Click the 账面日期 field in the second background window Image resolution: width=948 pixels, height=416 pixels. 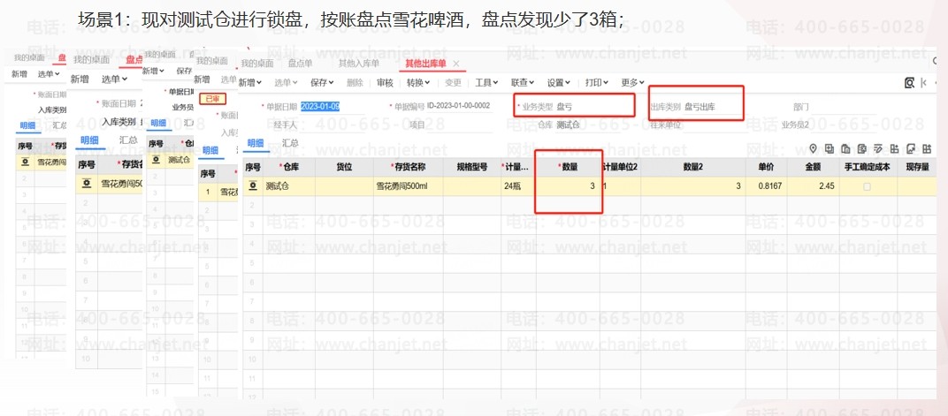pyautogui.click(x=119, y=103)
